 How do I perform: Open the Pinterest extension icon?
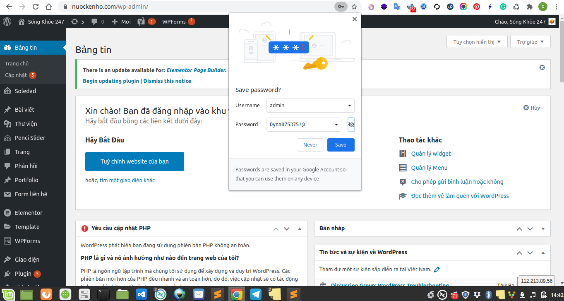[477, 7]
